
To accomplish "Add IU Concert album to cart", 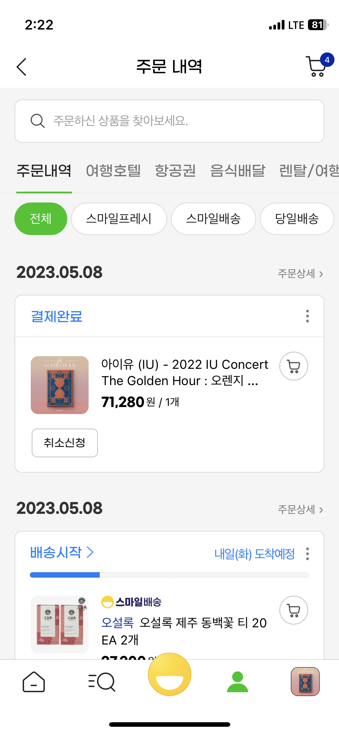I will point(293,366).
